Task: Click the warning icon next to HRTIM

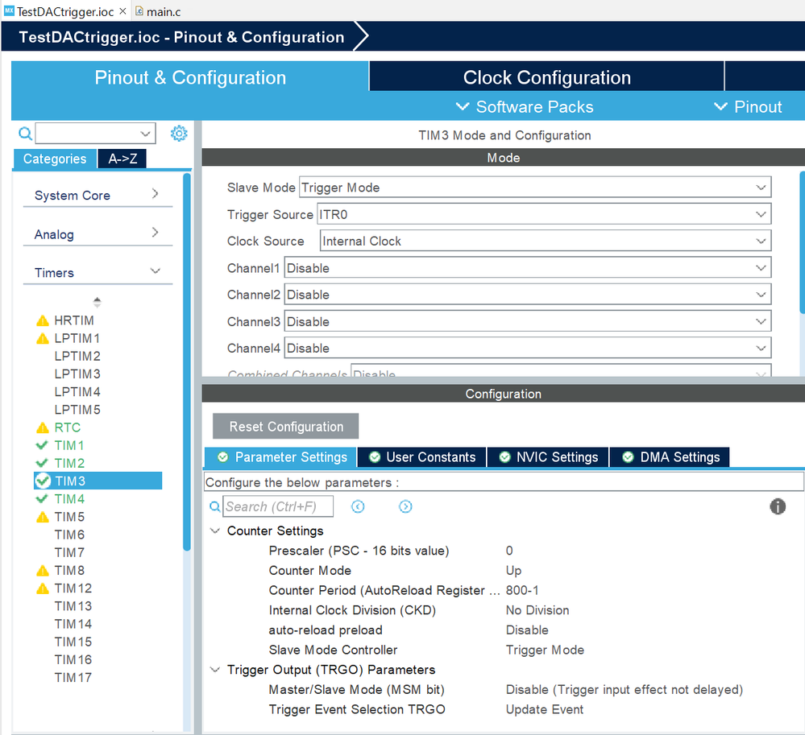Action: (x=43, y=320)
